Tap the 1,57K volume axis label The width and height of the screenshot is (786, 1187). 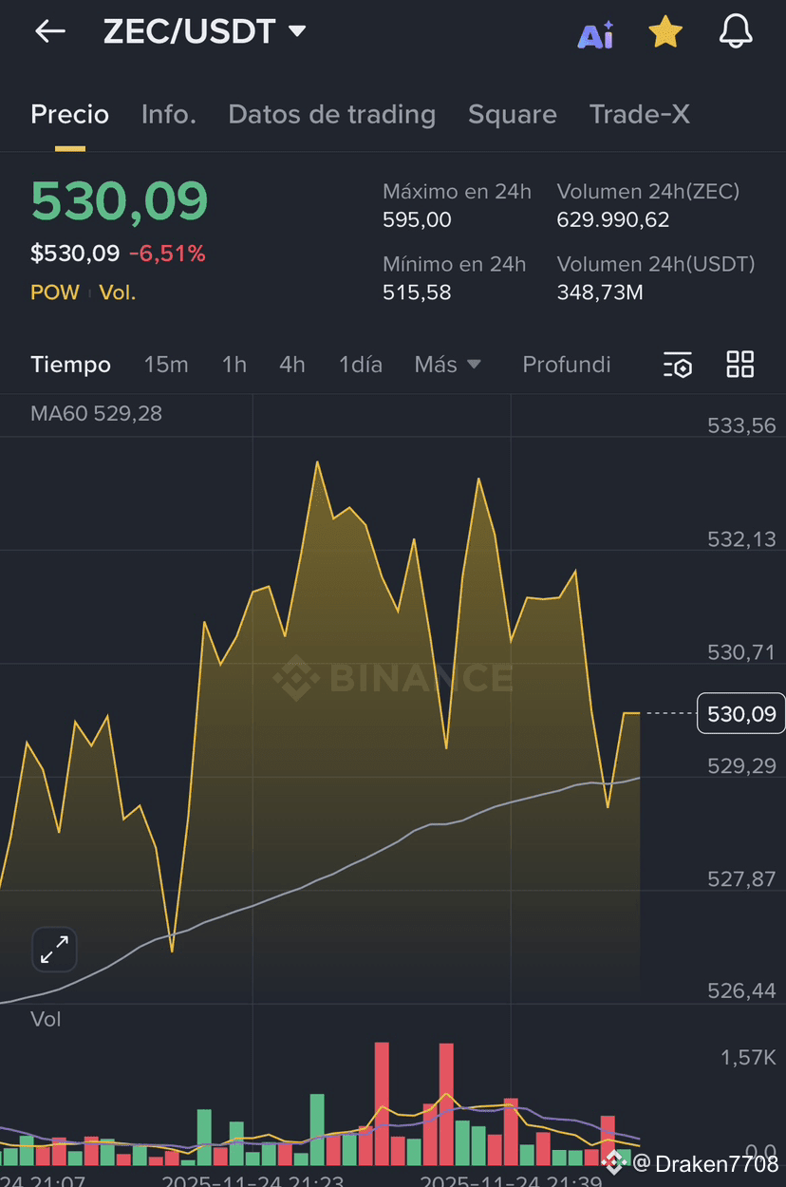coord(748,1058)
